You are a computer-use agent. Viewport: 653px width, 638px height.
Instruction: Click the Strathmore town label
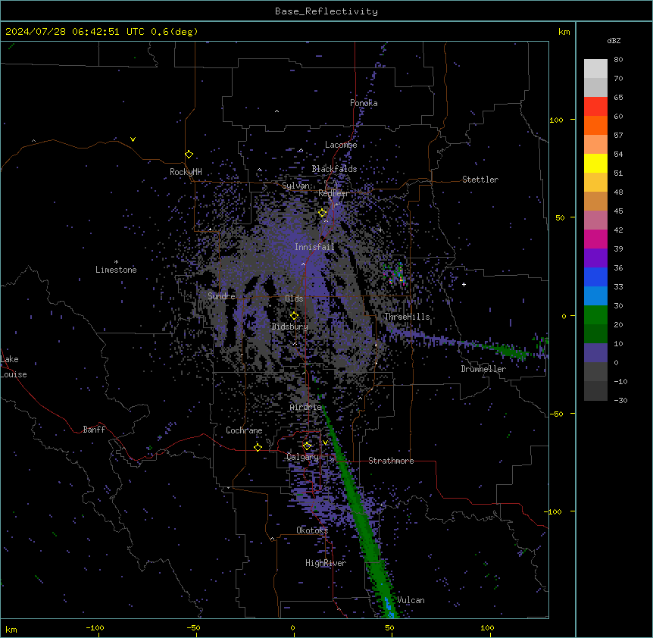(391, 461)
